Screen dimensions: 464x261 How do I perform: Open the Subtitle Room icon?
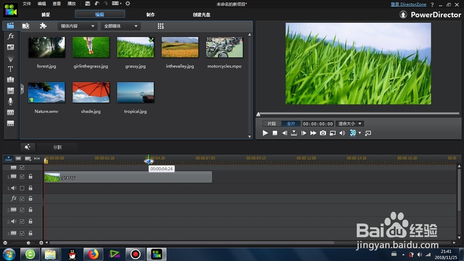coord(10,123)
